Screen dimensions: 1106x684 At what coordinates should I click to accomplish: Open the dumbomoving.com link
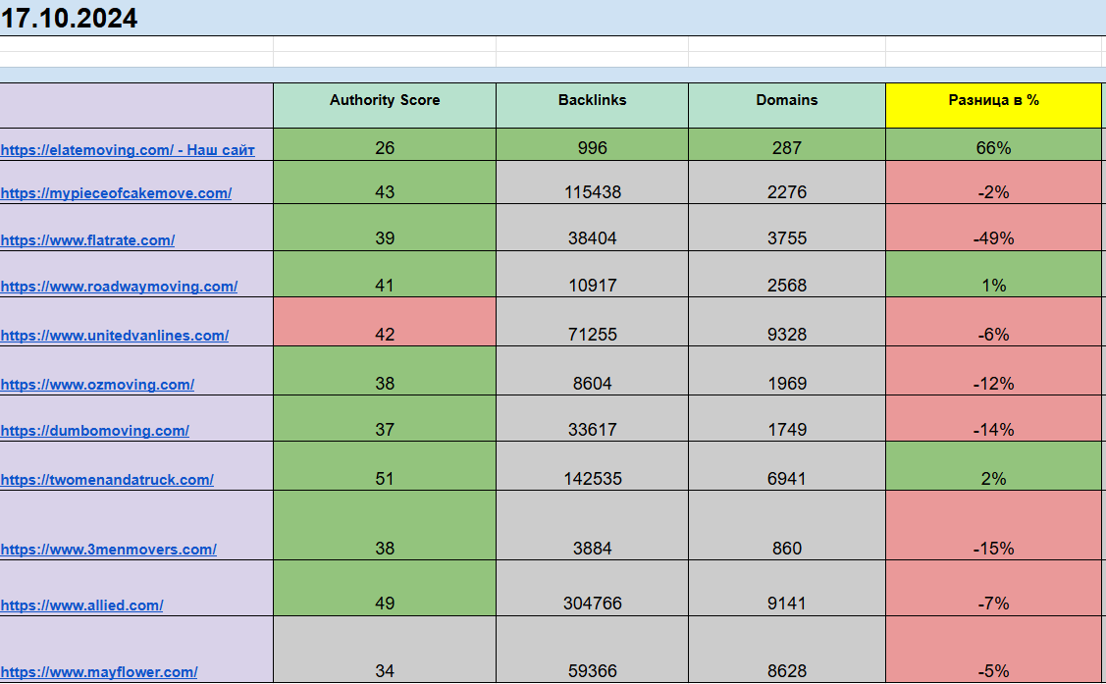tap(94, 431)
